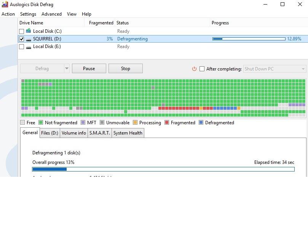Click the orange power icon

(x=194, y=69)
